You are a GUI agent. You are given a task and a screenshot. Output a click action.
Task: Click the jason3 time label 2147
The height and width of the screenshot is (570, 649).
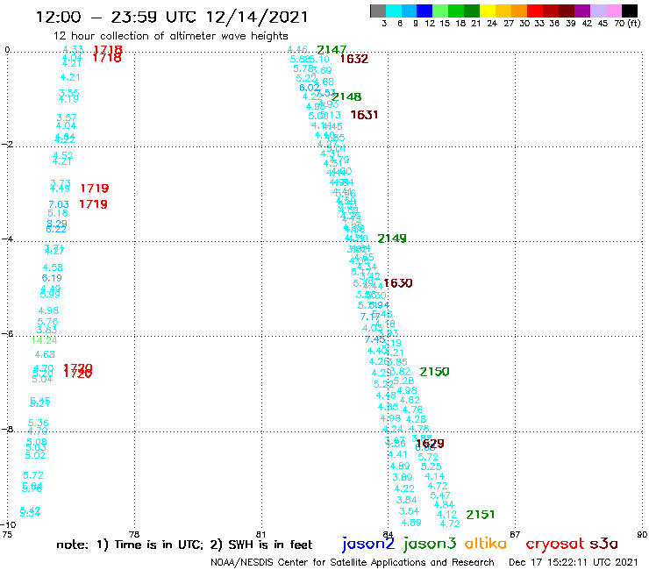tap(332, 50)
